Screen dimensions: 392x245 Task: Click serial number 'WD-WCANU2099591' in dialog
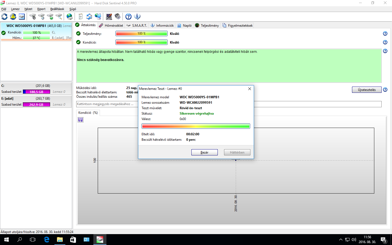point(196,103)
